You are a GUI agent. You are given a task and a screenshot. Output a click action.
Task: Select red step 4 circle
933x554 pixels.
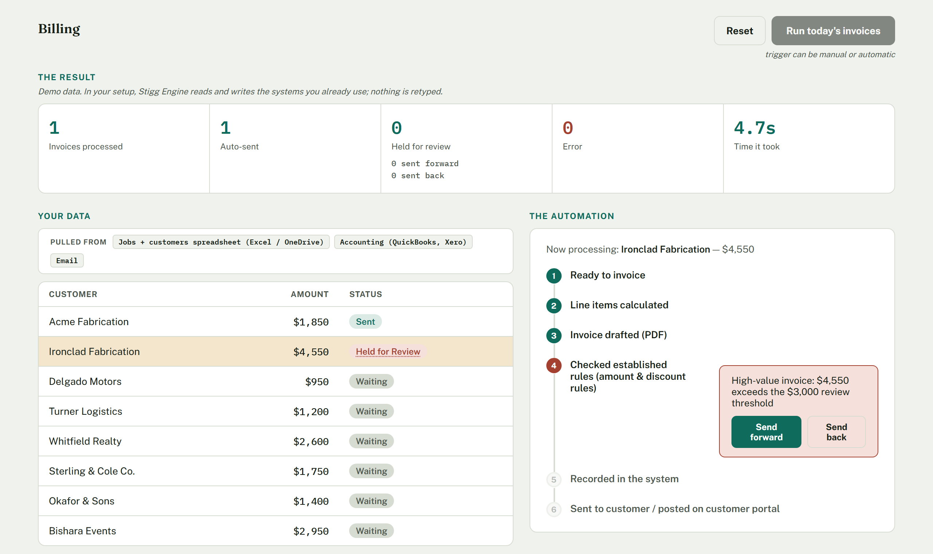click(x=554, y=366)
